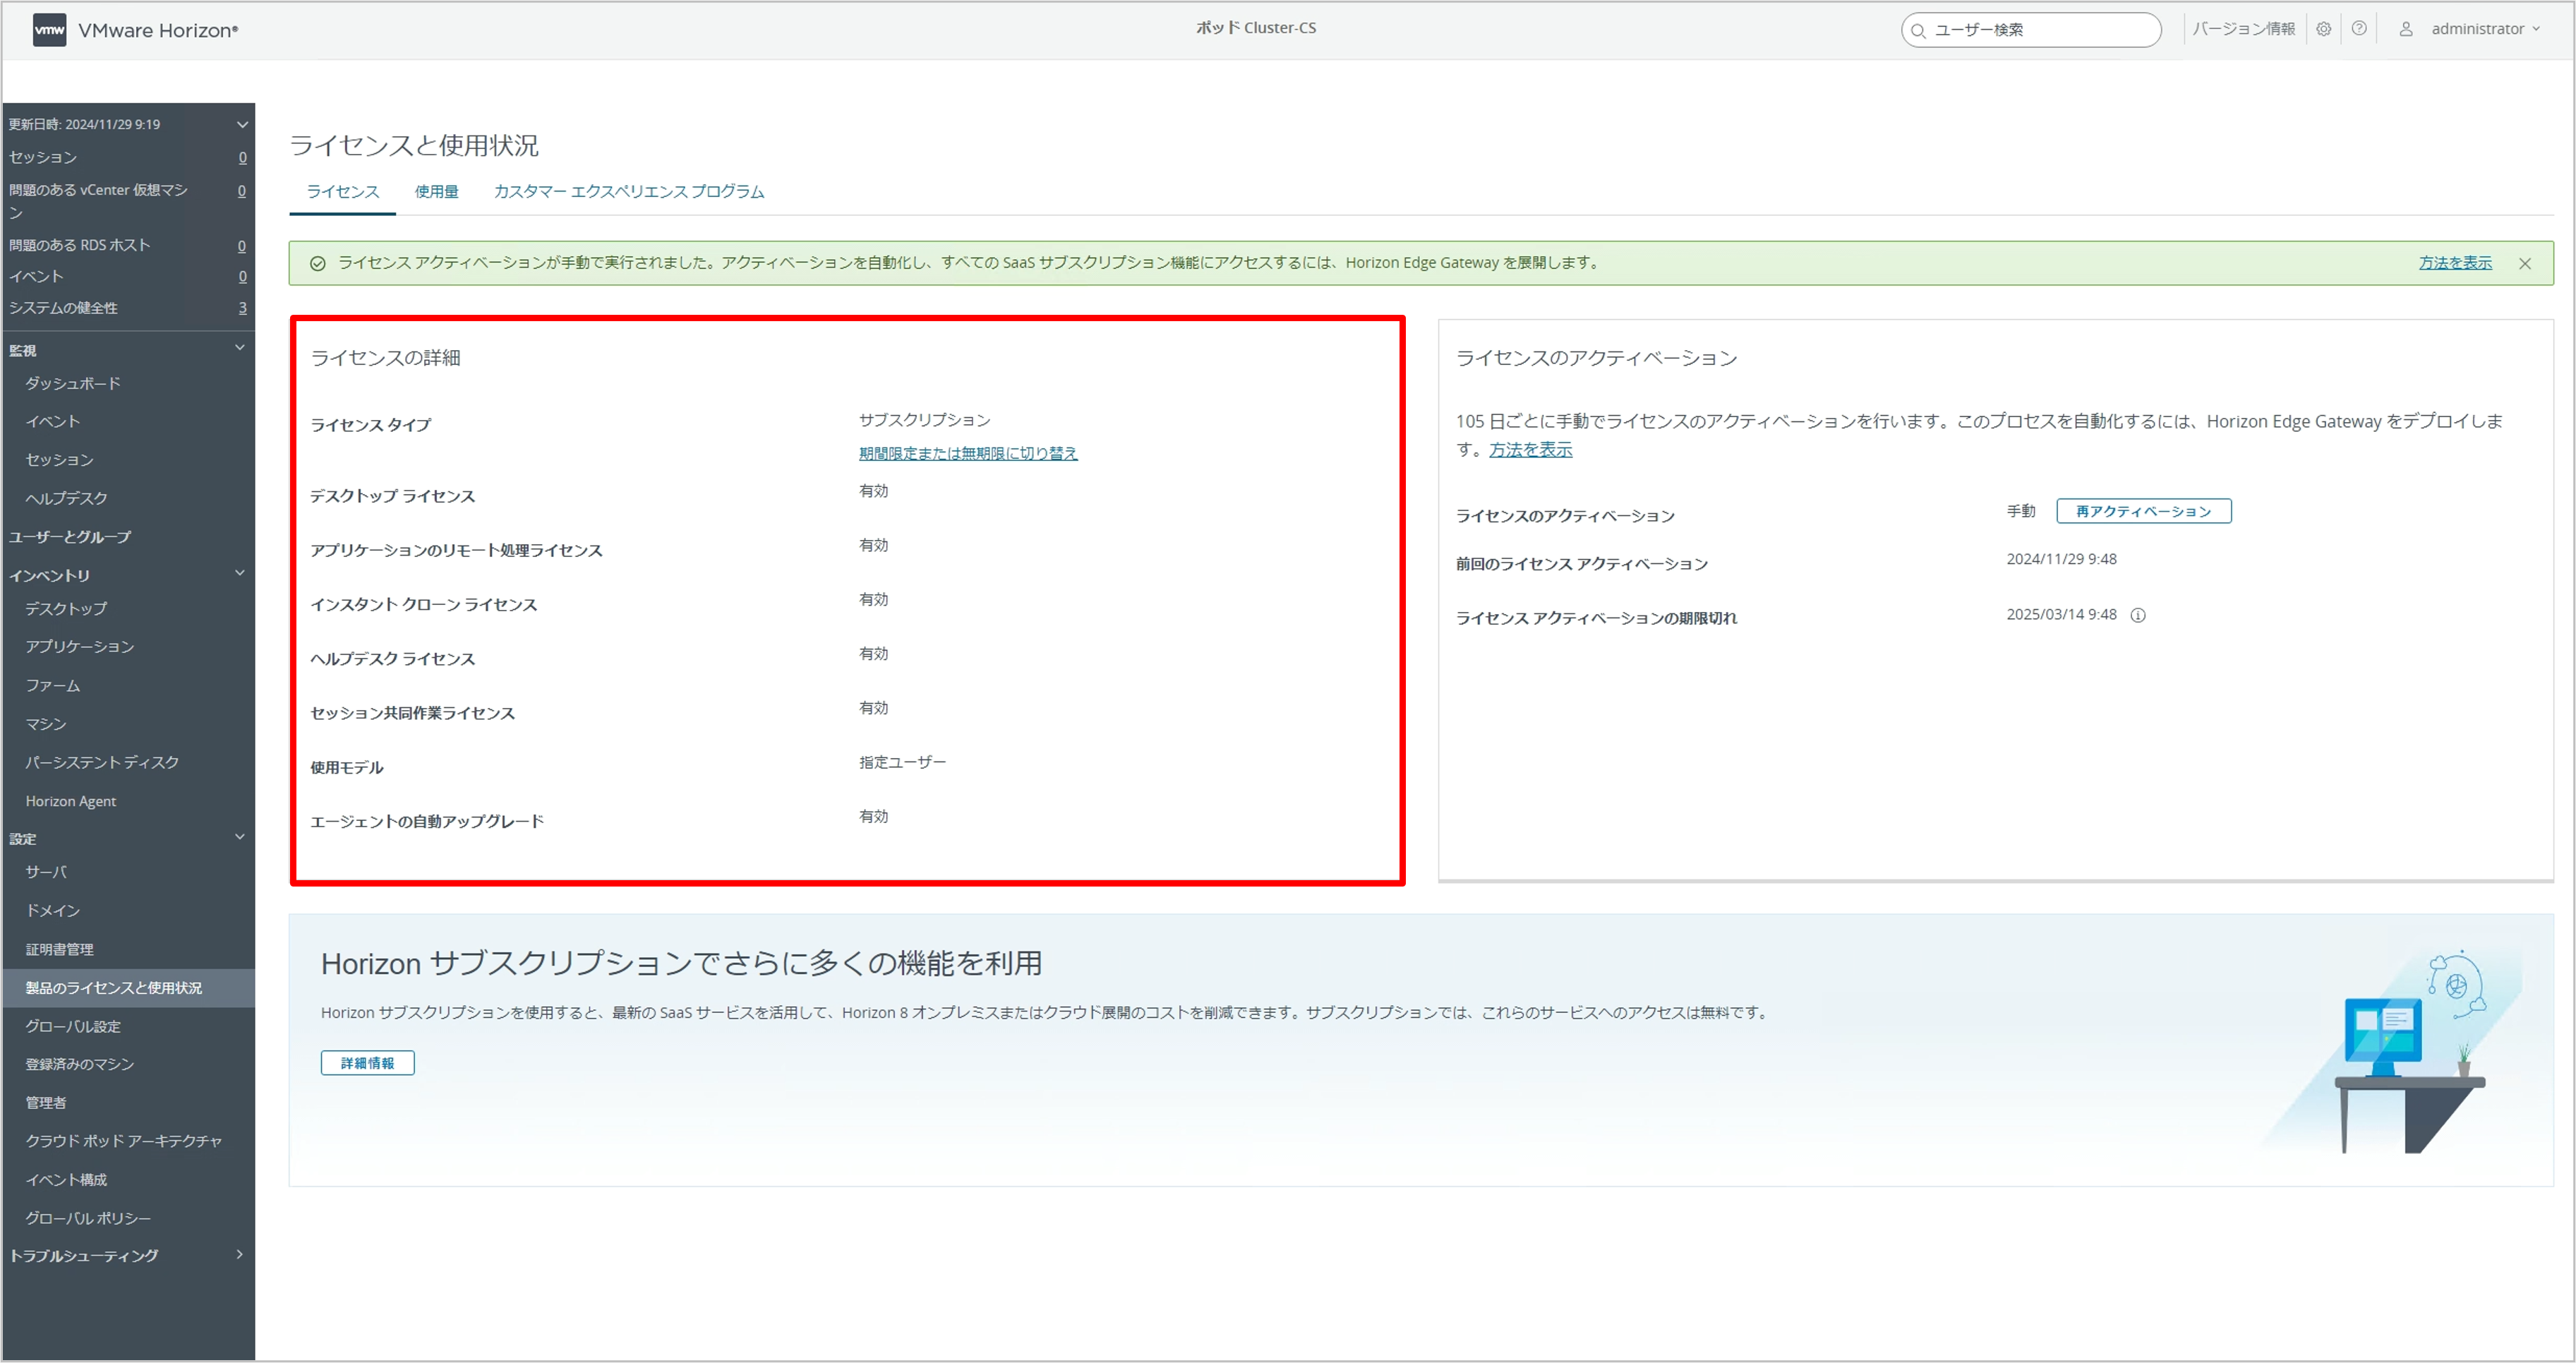This screenshot has width=2576, height=1363.
Task: Collapse the インベントリ section
Action: pyautogui.click(x=240, y=574)
